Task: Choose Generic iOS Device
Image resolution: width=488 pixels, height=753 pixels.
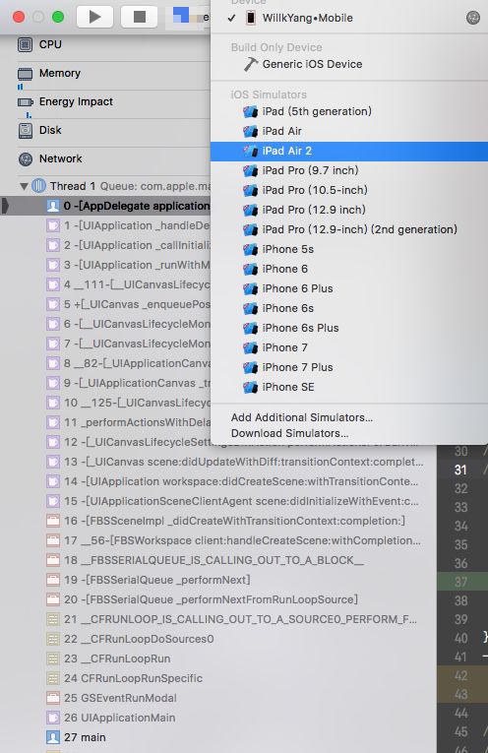Action: click(x=349, y=64)
